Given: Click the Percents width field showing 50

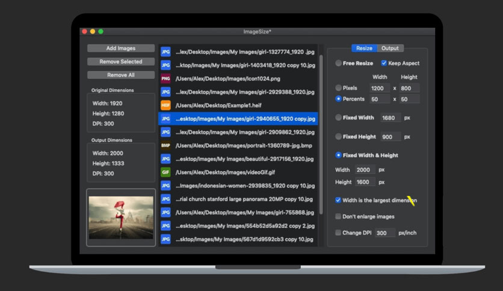Looking at the screenshot, I should pos(380,99).
